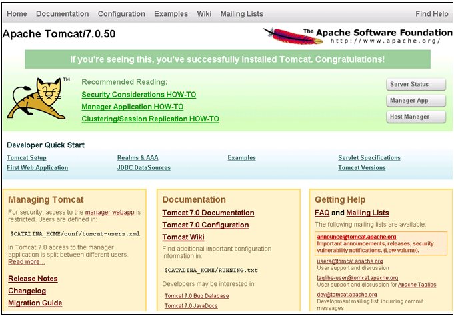Open Tomcat 7.0 JavaDocs link
This screenshot has height=316, width=454.
[x=191, y=306]
